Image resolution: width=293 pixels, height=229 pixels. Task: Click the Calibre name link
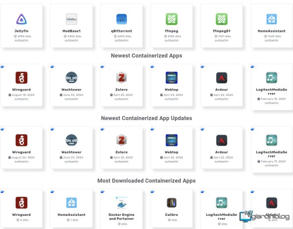coord(171,215)
